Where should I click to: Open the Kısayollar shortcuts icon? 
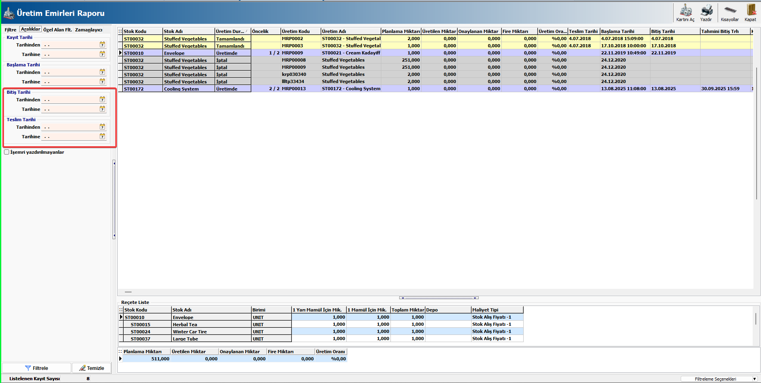click(730, 12)
